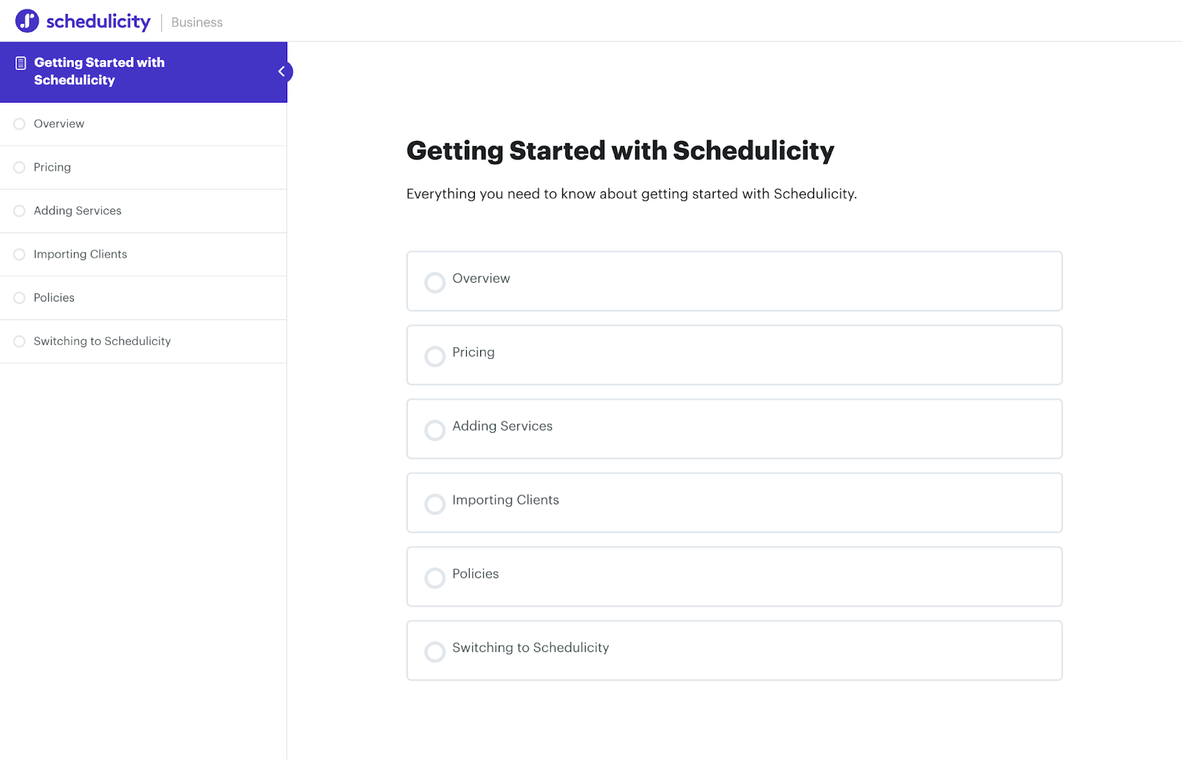The width and height of the screenshot is (1182, 760).
Task: Click the Importing Clients card's circle icon
Action: 435,504
